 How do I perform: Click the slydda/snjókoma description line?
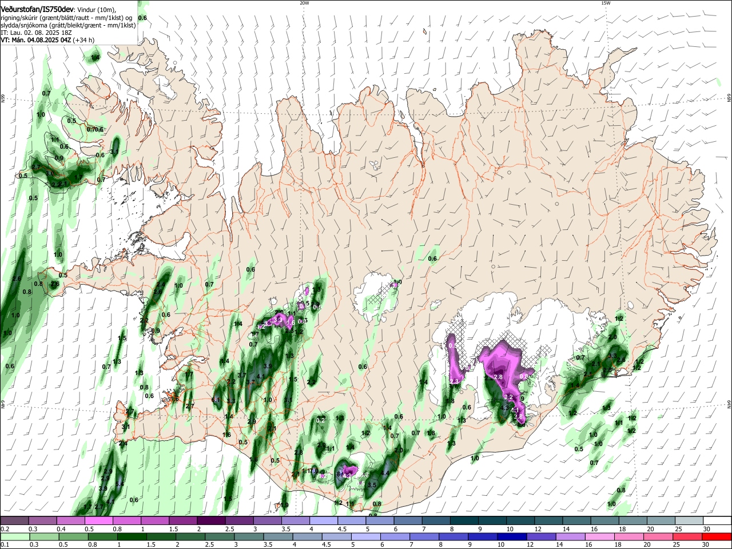pos(68,25)
